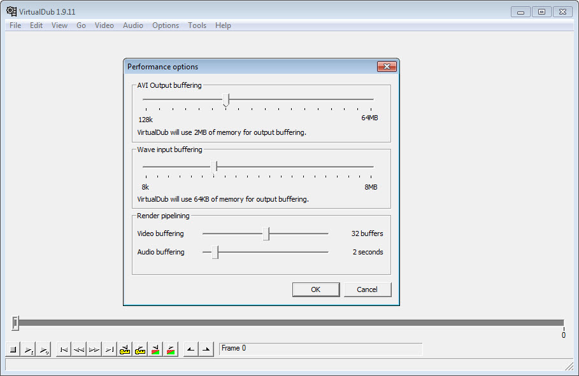Click the main timeline position handle
Image resolution: width=579 pixels, height=376 pixels.
pos(15,323)
